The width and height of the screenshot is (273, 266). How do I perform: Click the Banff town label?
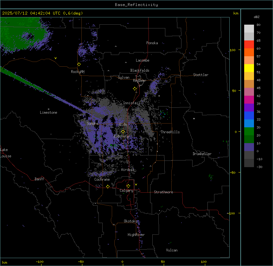pos(39,179)
